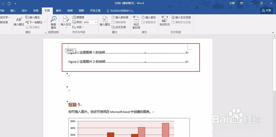Collapse the ribbon with chevron
Screen dimensions: 276x137
(x=273, y=32)
